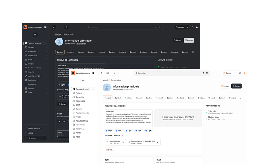
Task: Click the orange logo in the light window
Action: 73,73
